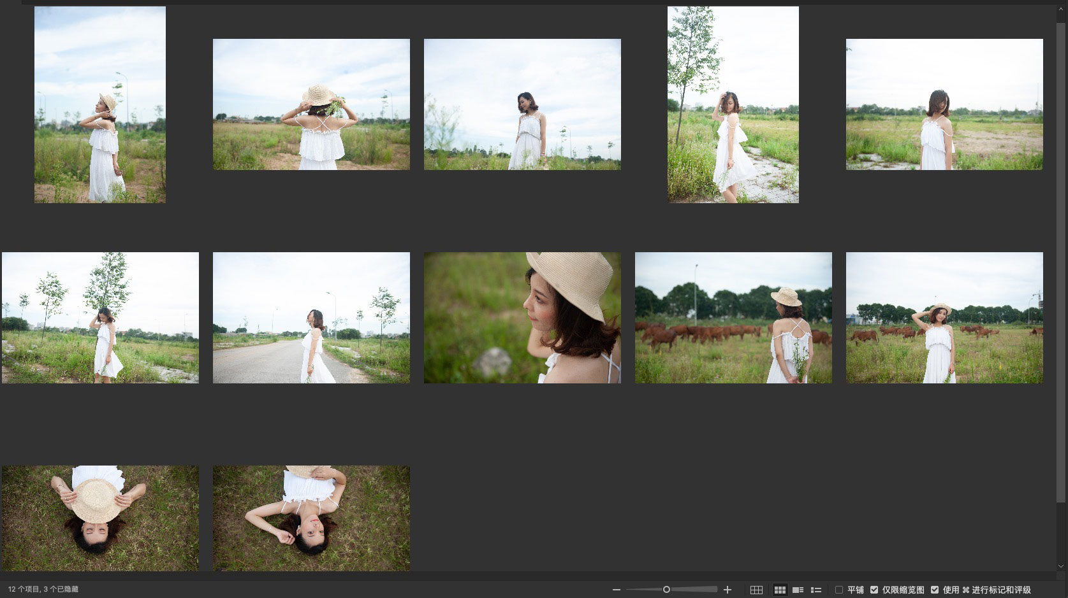The width and height of the screenshot is (1068, 598).
Task: Switch to details view mode icon
Action: pyautogui.click(x=798, y=590)
